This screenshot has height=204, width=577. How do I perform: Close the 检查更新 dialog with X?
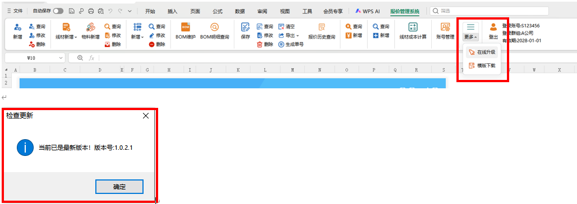(146, 116)
